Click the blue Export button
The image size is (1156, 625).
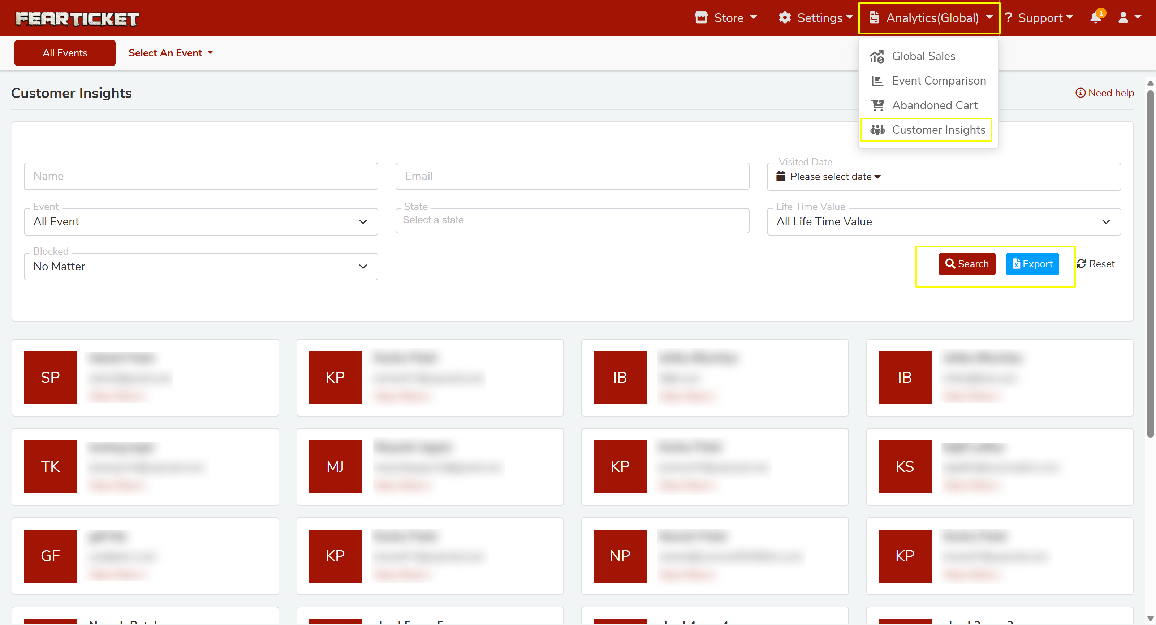point(1032,264)
